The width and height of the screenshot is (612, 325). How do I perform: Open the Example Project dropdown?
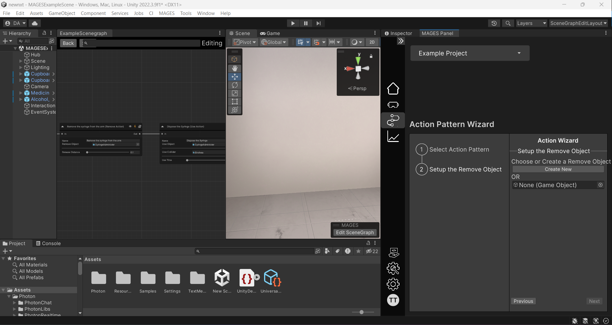click(x=470, y=53)
